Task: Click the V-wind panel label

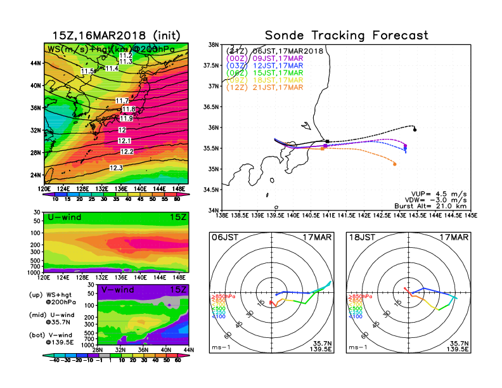Action: click(120, 290)
